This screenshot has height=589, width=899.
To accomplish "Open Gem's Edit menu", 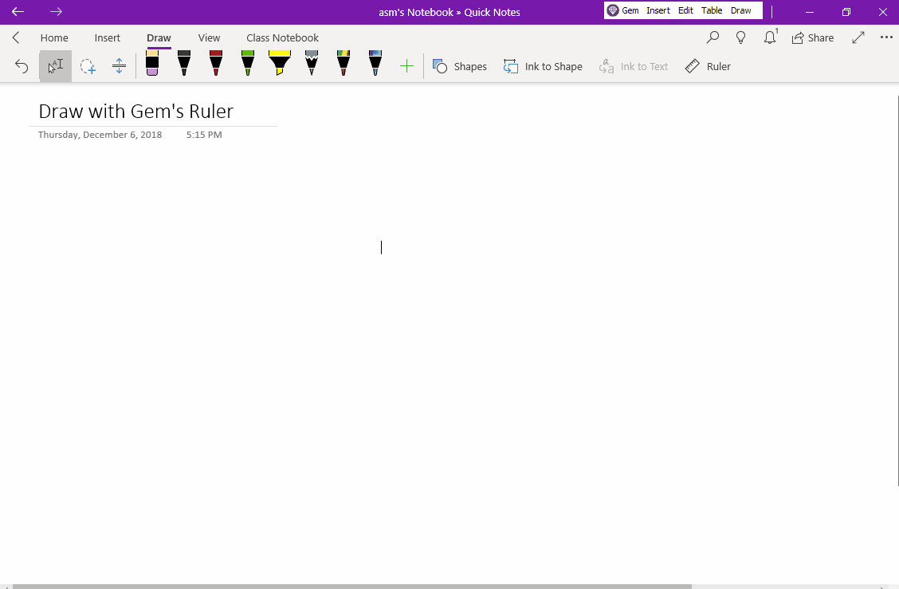I will pos(685,10).
